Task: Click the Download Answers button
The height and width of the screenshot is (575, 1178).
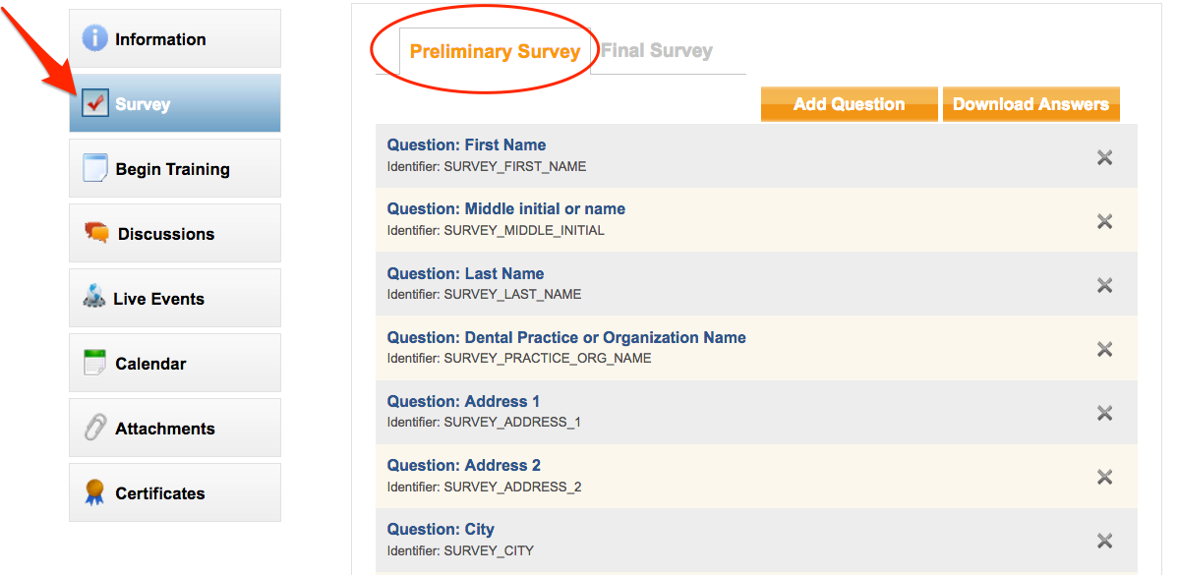Action: click(1031, 103)
